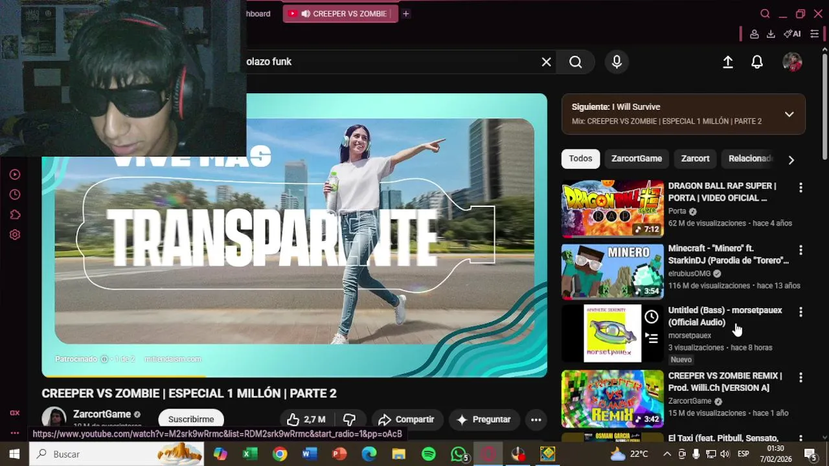Click the Compartir share button
This screenshot has width=829, height=466.
406,419
